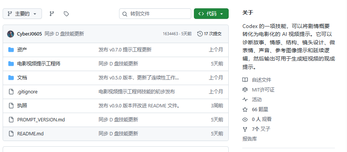Open the 7个叉子 forks link
This screenshot has width=347, height=152.
pos(261,129)
